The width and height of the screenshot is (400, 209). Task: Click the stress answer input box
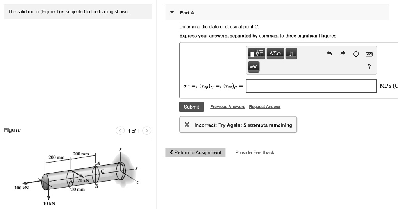[x=311, y=86]
